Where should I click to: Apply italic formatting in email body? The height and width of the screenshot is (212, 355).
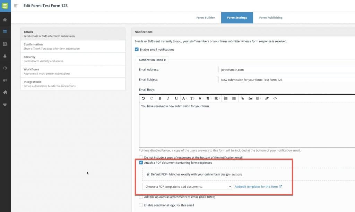(x=168, y=98)
